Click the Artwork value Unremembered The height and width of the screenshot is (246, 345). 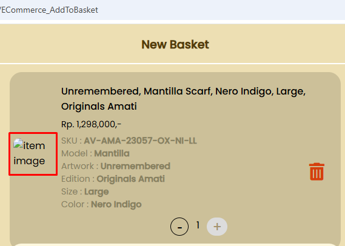coord(135,166)
